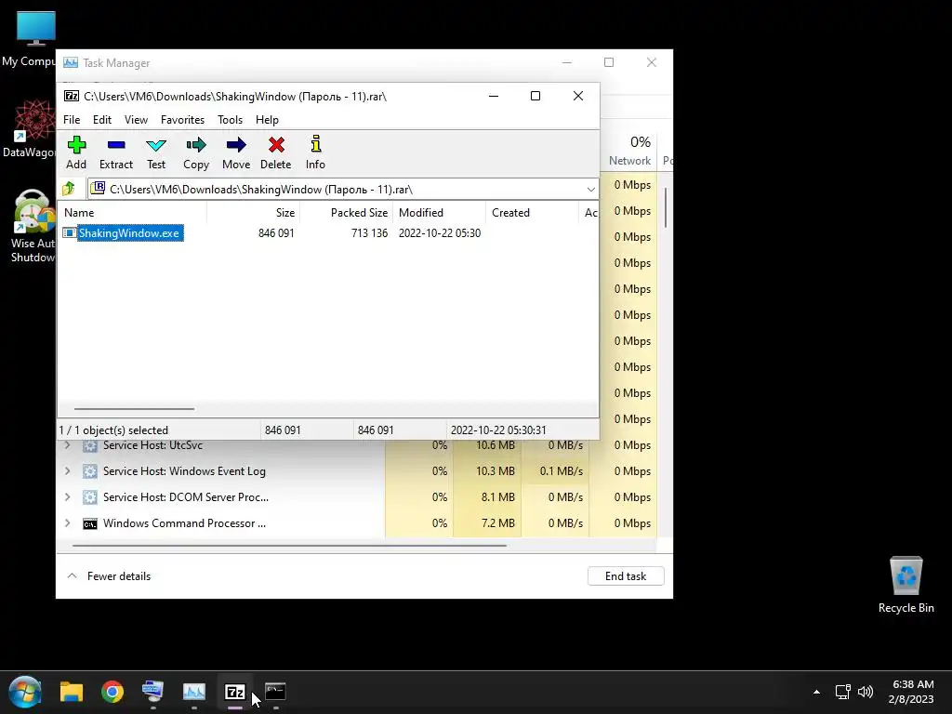Image resolution: width=952 pixels, height=714 pixels.
Task: Click the network status tray icon
Action: [x=842, y=692]
